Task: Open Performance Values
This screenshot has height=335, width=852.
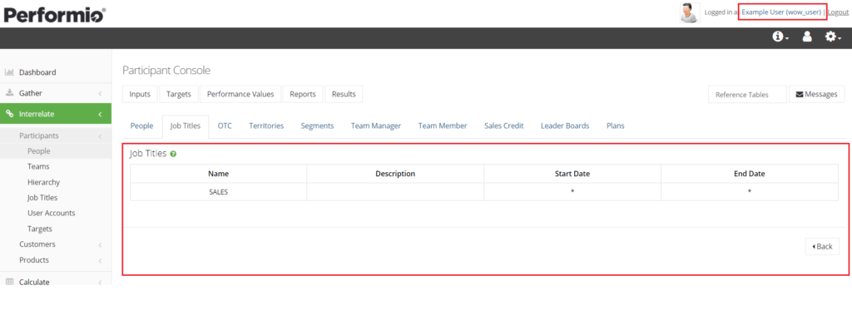Action: pos(240,94)
